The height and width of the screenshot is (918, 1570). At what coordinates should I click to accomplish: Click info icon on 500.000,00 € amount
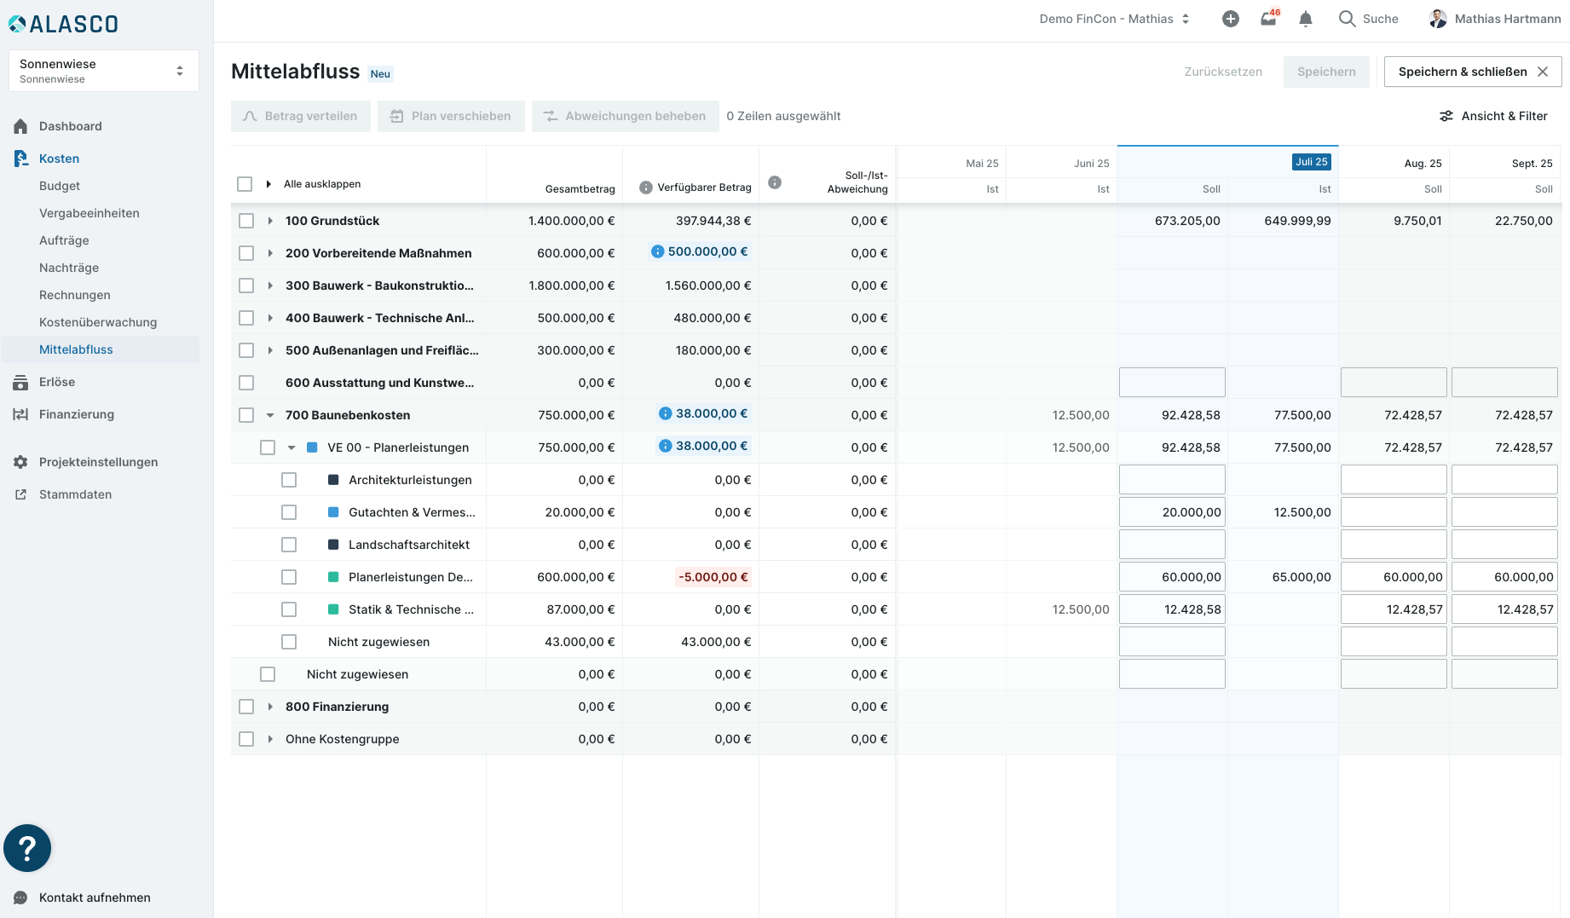click(657, 251)
